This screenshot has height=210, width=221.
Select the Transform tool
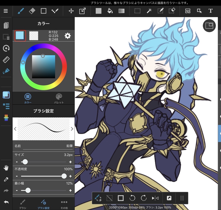tap(82, 11)
